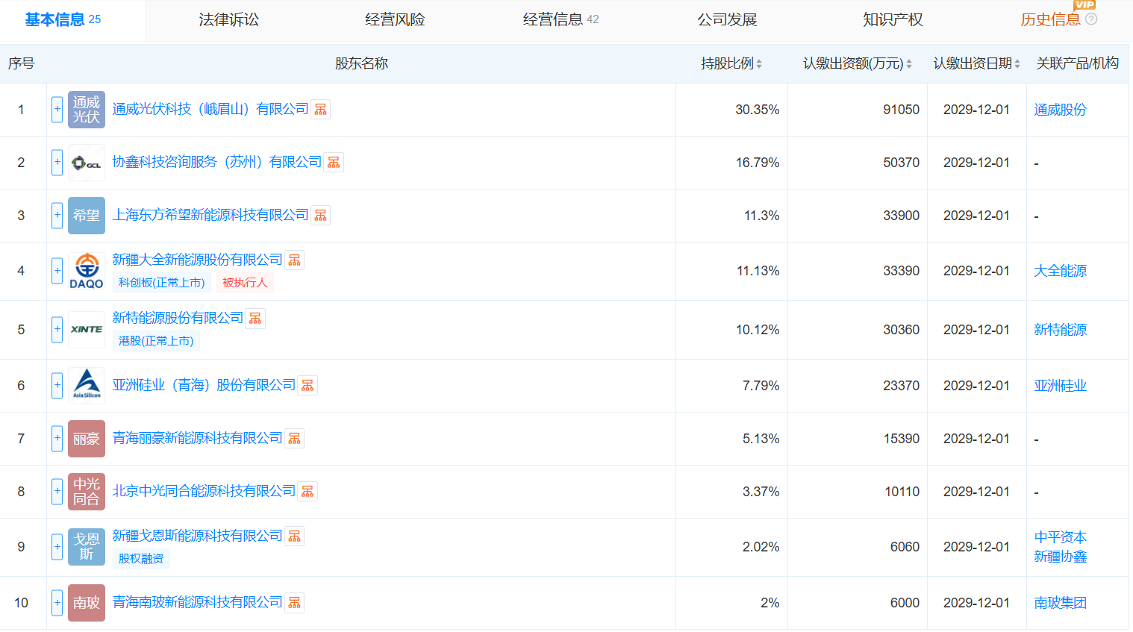The image size is (1133, 632).
Task: Switch to 经营信息 tab
Action: [561, 20]
